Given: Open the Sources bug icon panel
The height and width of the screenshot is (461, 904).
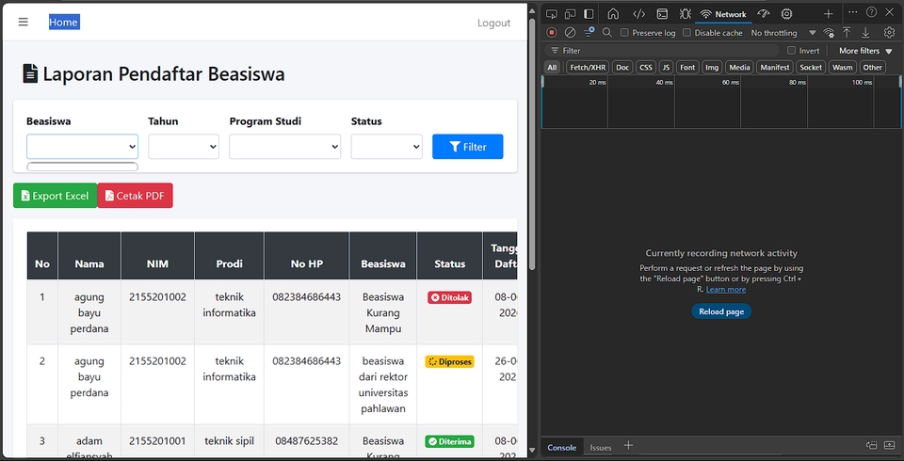Looking at the screenshot, I should 685,14.
